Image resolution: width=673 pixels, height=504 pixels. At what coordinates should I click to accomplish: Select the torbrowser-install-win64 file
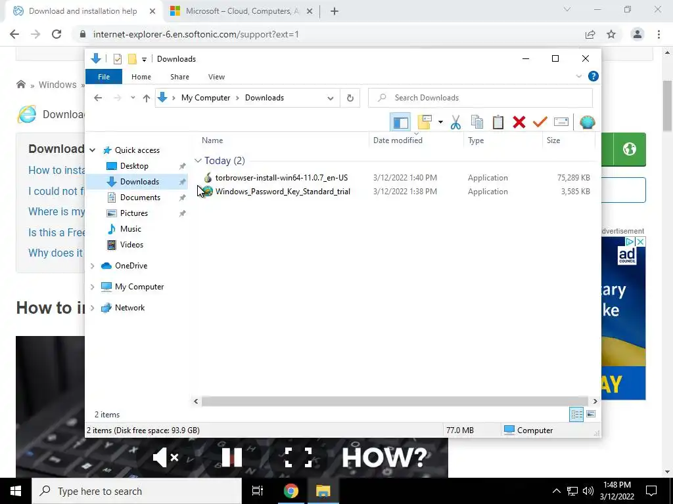pyautogui.click(x=281, y=177)
